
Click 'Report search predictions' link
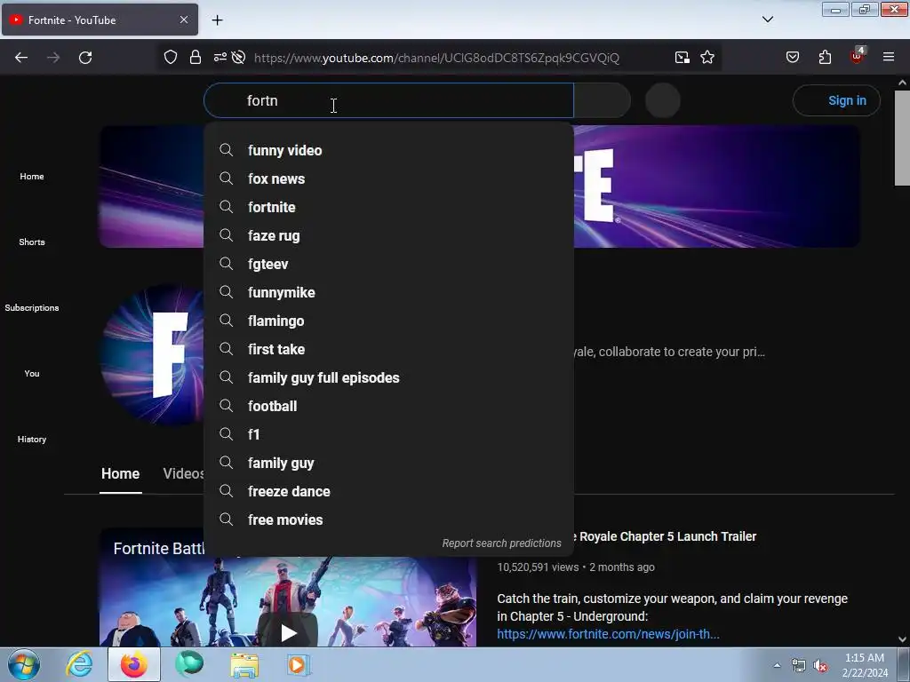(501, 543)
